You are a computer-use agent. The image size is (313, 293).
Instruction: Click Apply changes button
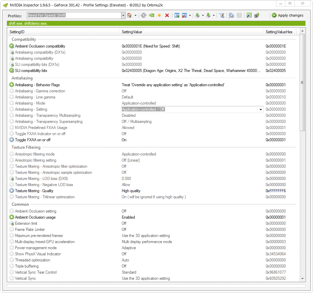pos(287,15)
